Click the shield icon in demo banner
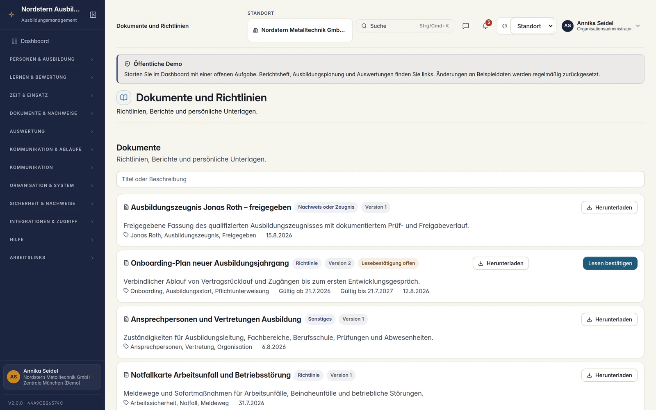Image resolution: width=656 pixels, height=410 pixels. point(127,64)
